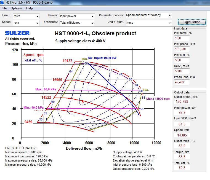Open the Options menu
Image resolution: width=210 pixels, height=180 pixels.
(16, 8)
